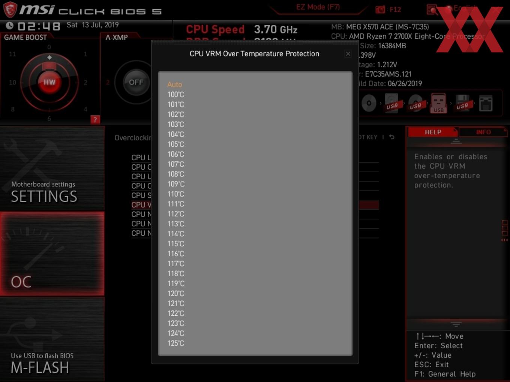Click the clock icon next to the time
Viewport: 510px width, 382px height.
[x=10, y=25]
